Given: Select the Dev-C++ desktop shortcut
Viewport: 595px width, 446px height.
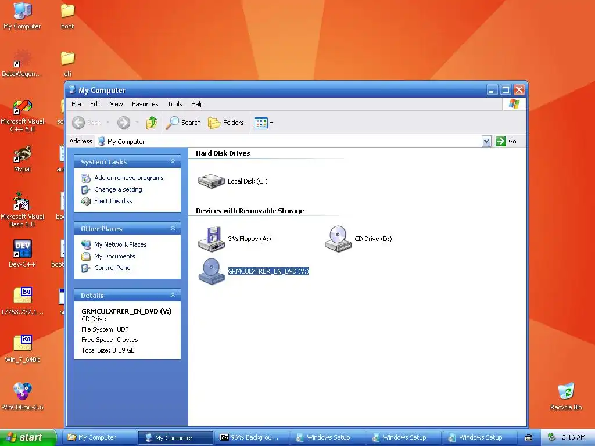Looking at the screenshot, I should tap(22, 254).
